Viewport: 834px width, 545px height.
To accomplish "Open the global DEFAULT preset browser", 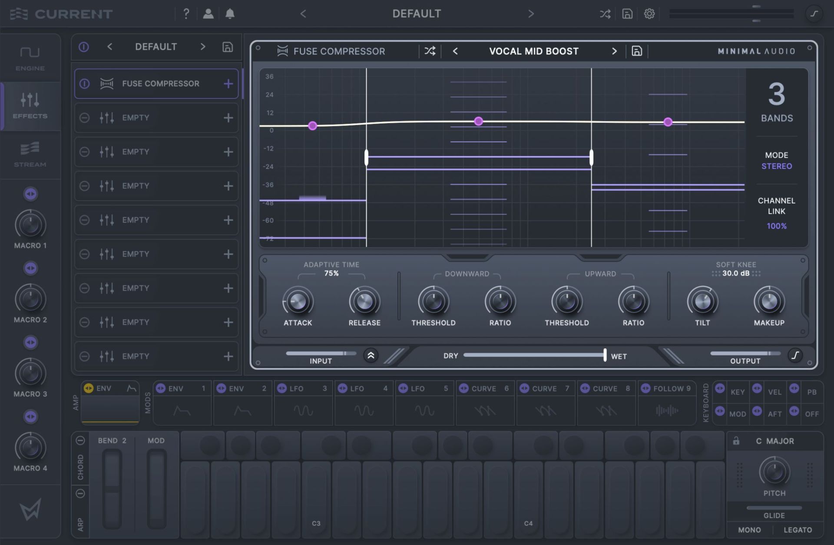I will (x=417, y=14).
